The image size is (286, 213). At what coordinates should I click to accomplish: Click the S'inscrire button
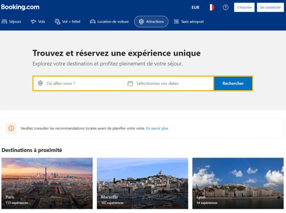click(244, 7)
